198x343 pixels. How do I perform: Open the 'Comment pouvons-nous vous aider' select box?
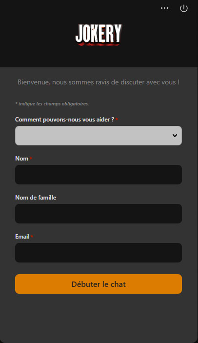(99, 136)
